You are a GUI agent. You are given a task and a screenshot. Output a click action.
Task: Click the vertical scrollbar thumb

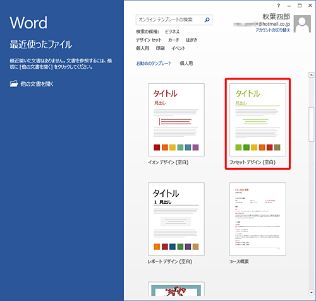click(312, 124)
